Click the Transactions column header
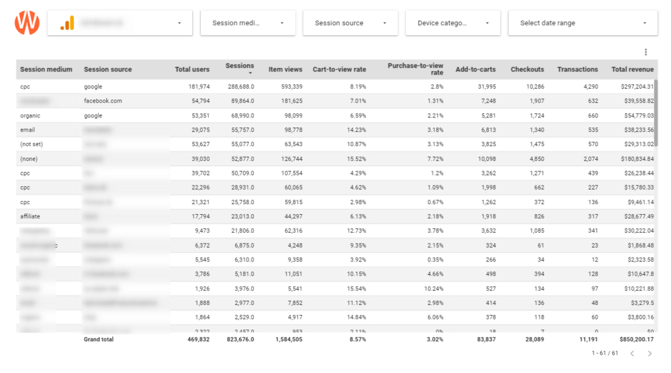The width and height of the screenshot is (671, 373). coord(578,69)
